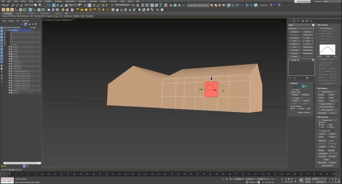Screen dimensions: 342x184
Task: Select the Off preview selection radio
Action: 291,109
